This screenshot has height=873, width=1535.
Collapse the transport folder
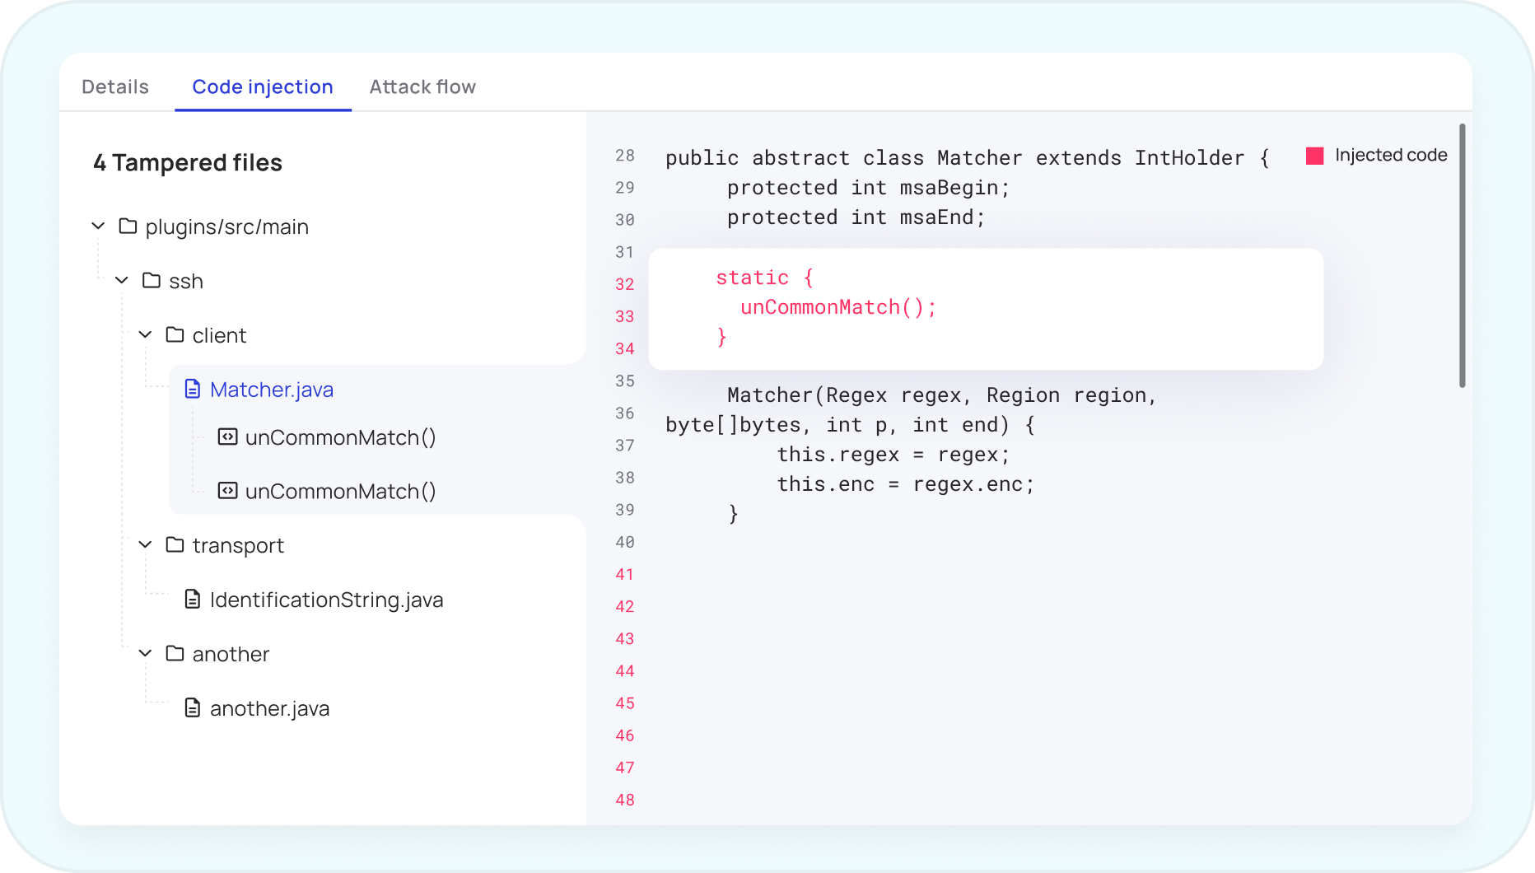tap(145, 544)
